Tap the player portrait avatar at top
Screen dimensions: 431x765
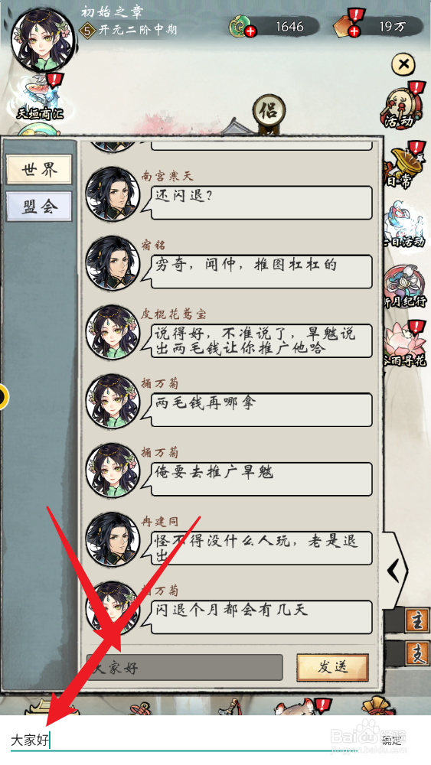(42, 41)
